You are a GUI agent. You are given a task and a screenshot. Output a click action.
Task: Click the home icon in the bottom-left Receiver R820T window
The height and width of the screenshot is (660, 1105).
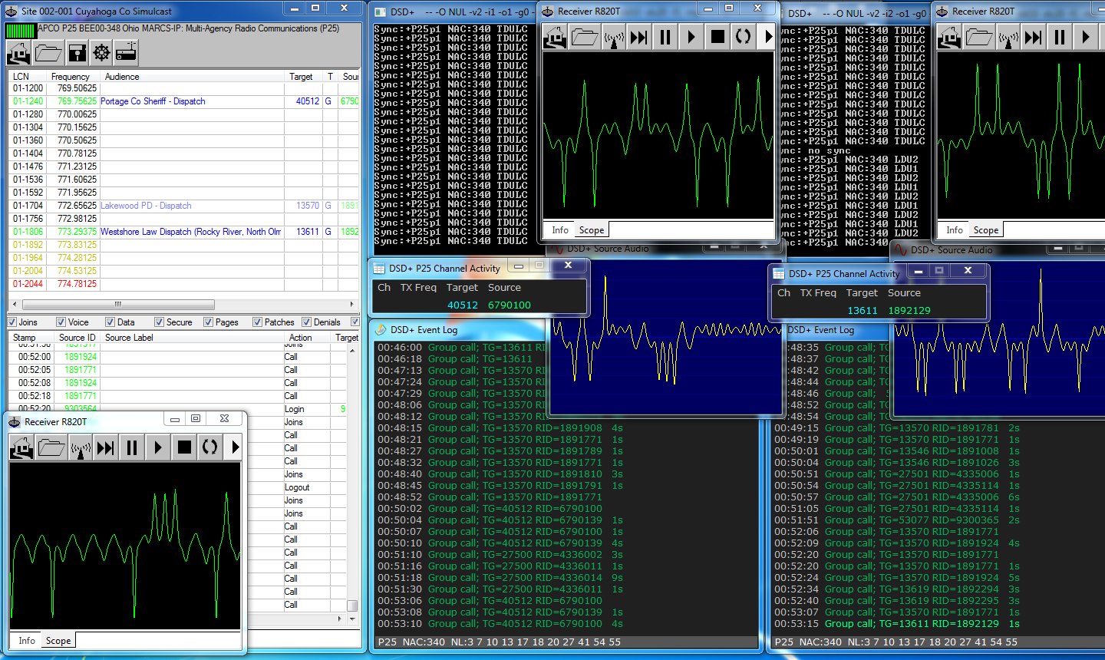coord(21,447)
